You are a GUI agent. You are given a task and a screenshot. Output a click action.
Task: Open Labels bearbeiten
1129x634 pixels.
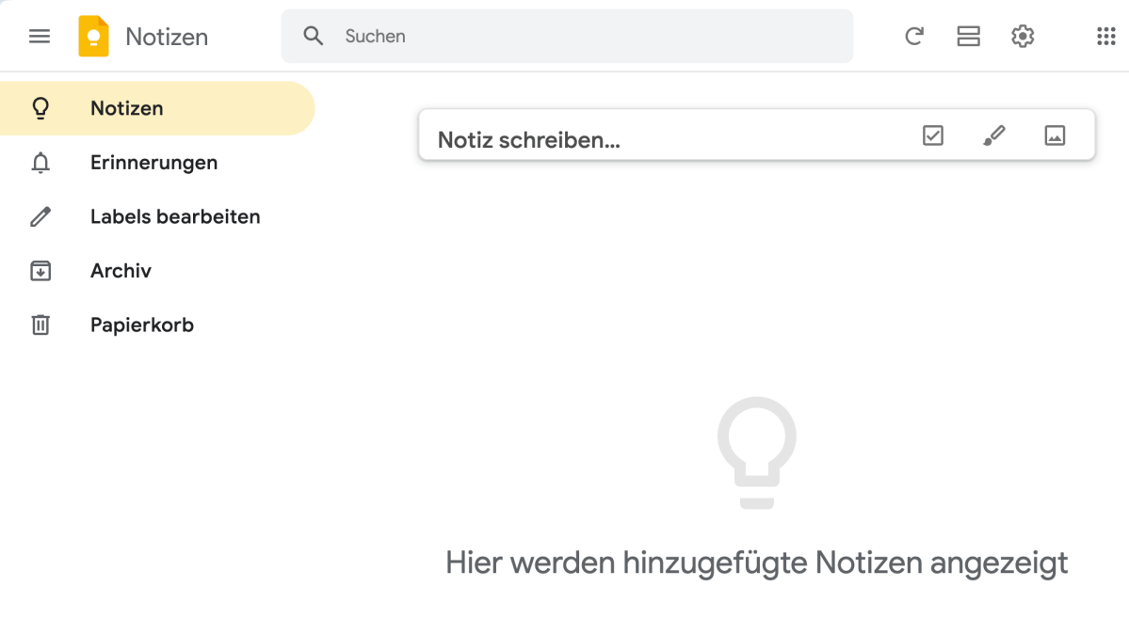click(175, 216)
